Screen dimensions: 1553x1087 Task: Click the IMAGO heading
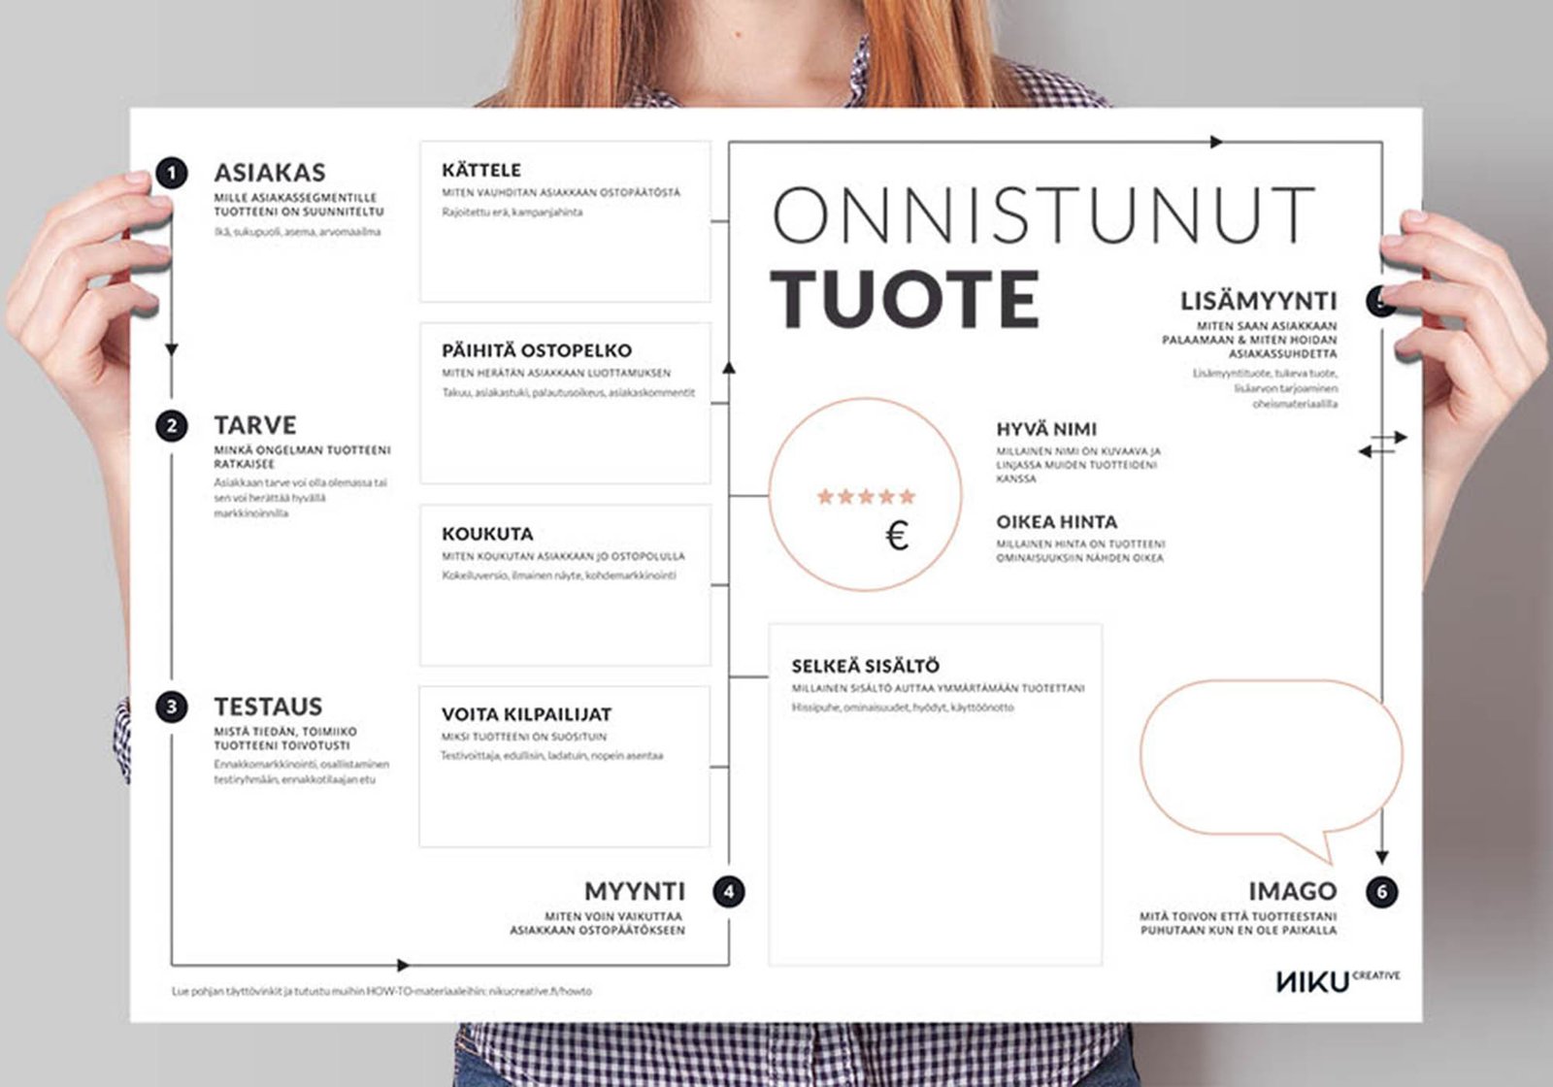point(1293,891)
